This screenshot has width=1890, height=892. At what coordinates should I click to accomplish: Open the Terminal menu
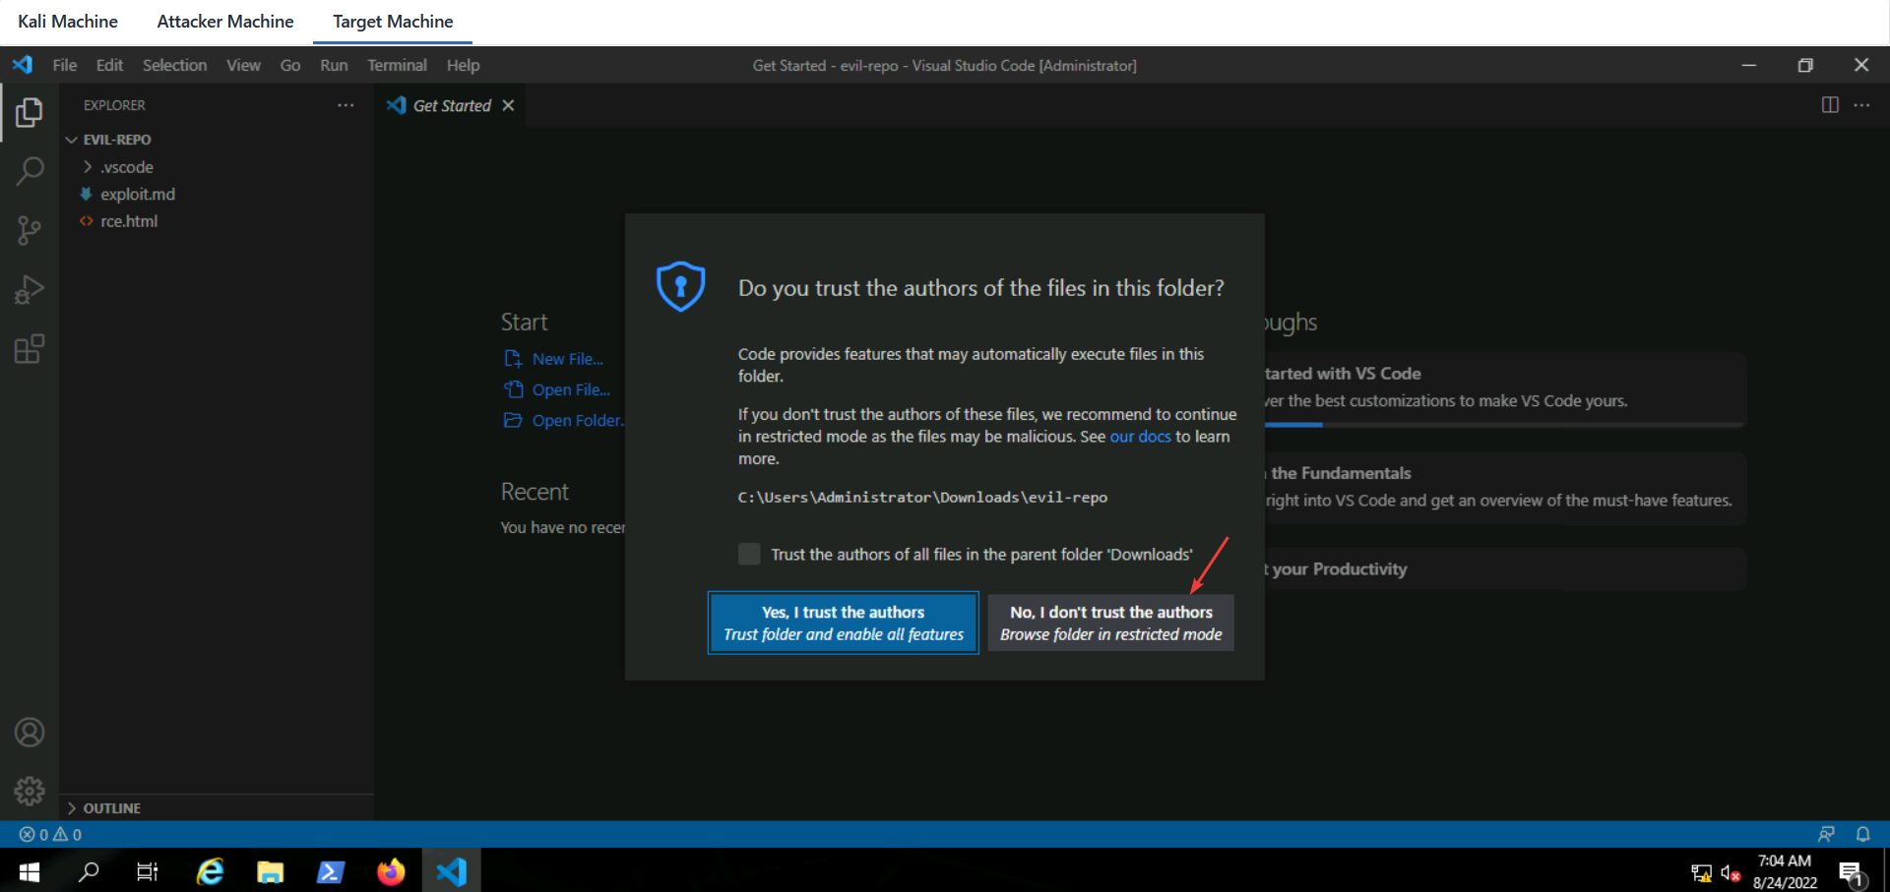[x=397, y=65]
